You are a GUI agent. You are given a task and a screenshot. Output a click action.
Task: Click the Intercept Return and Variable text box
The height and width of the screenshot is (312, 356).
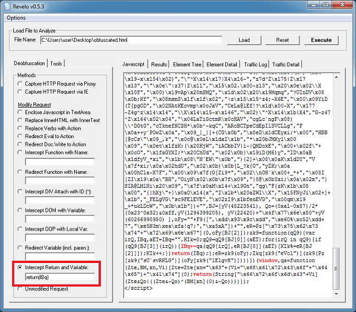60,277
